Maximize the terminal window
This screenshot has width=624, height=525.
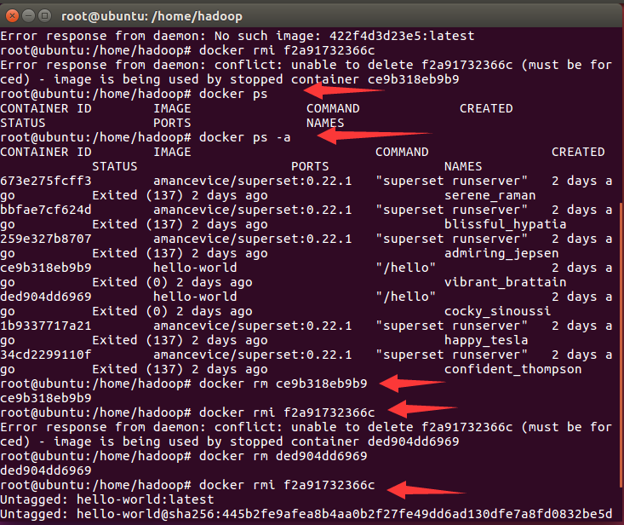click(44, 16)
